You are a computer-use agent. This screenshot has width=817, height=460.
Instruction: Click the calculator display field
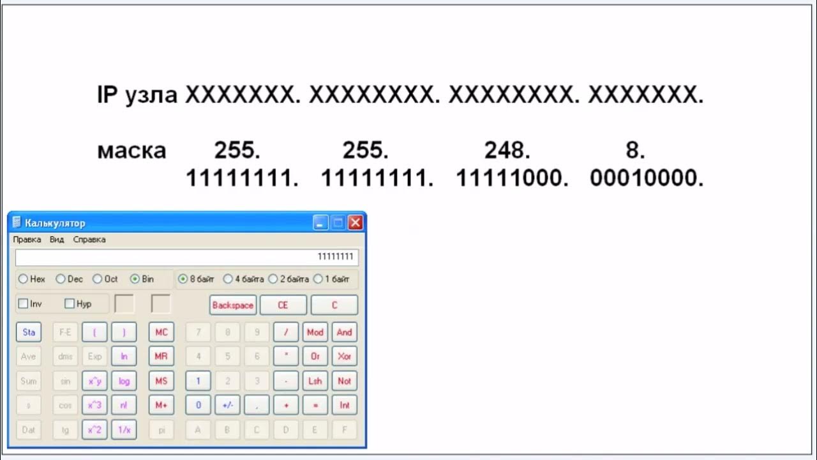pos(187,257)
